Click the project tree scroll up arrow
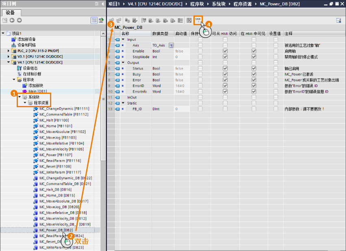346x251 pixels. pyautogui.click(x=103, y=33)
